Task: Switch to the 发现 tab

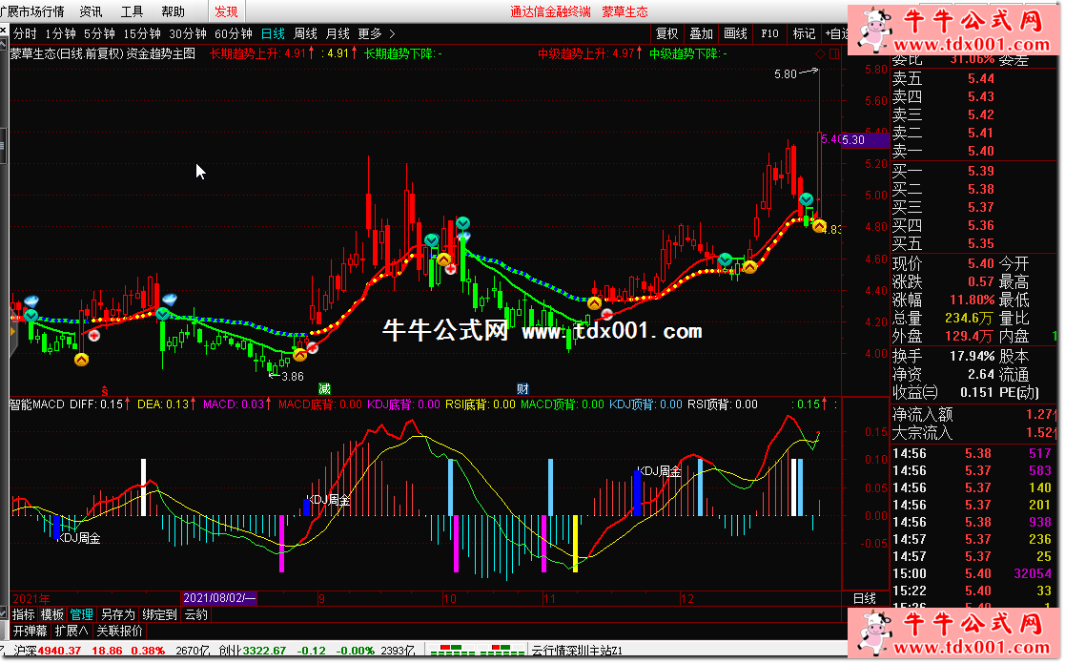Action: (x=226, y=11)
